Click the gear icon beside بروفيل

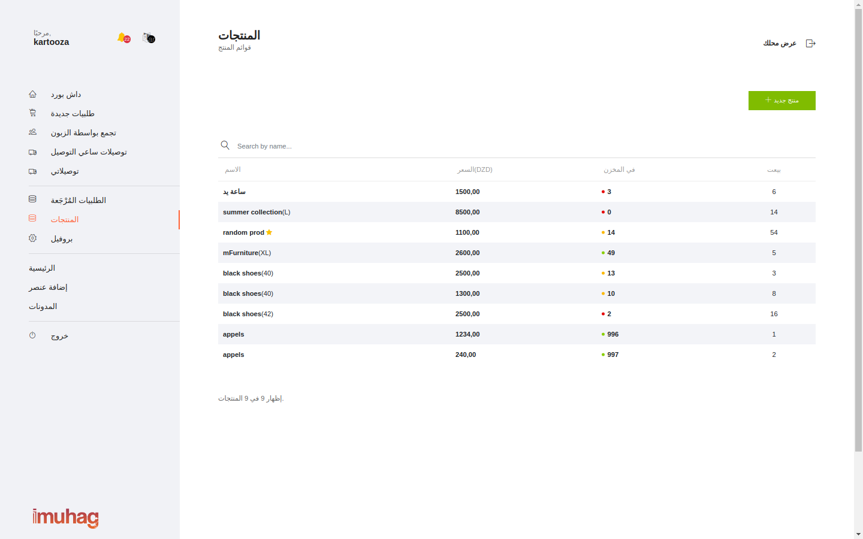[32, 238]
